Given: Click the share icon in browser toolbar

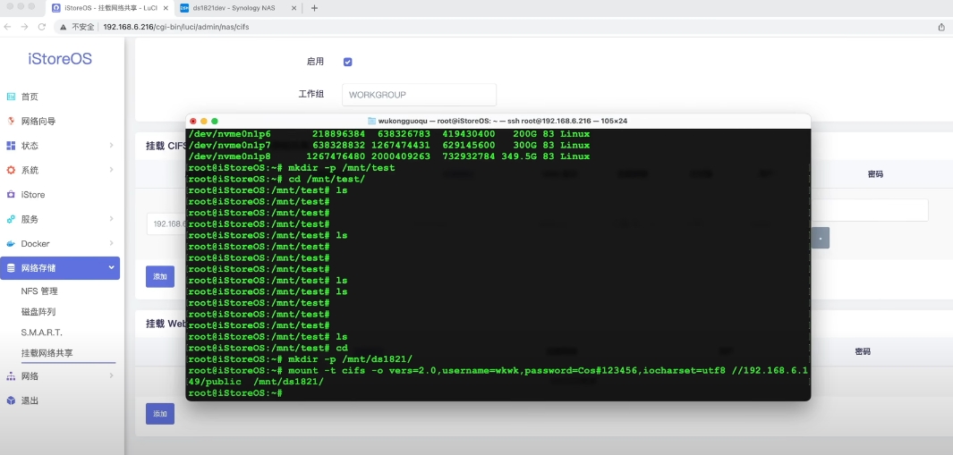Looking at the screenshot, I should [x=941, y=27].
